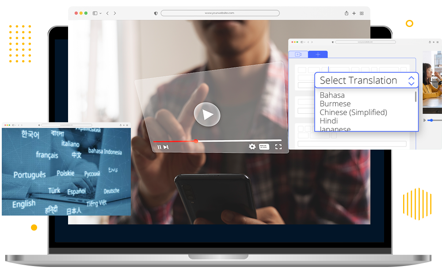Click the www.yourwebsite.com address bar
Viewport: 442px width, 270px height.
220,13
